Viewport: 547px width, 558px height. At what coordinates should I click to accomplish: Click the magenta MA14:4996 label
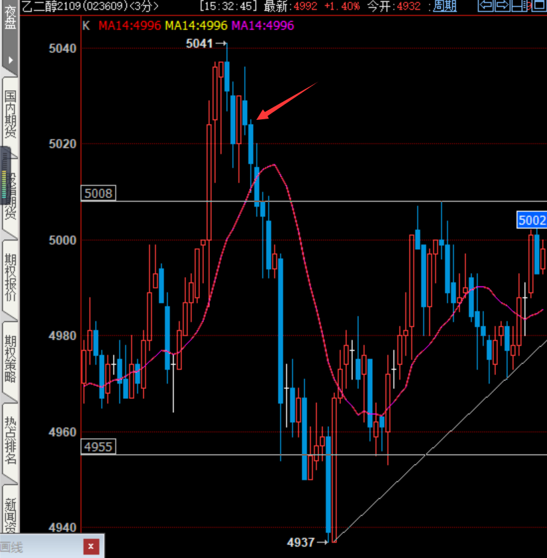coord(263,26)
